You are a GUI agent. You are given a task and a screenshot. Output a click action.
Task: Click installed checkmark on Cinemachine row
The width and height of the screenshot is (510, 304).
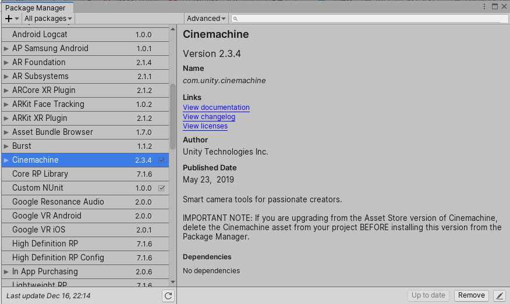[162, 160]
